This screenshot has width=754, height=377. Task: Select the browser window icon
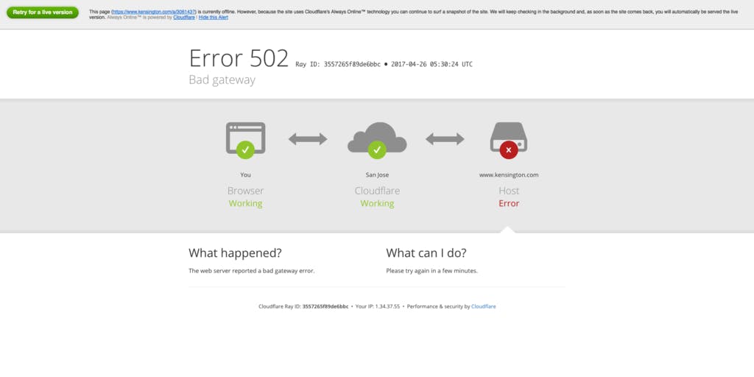tap(246, 138)
